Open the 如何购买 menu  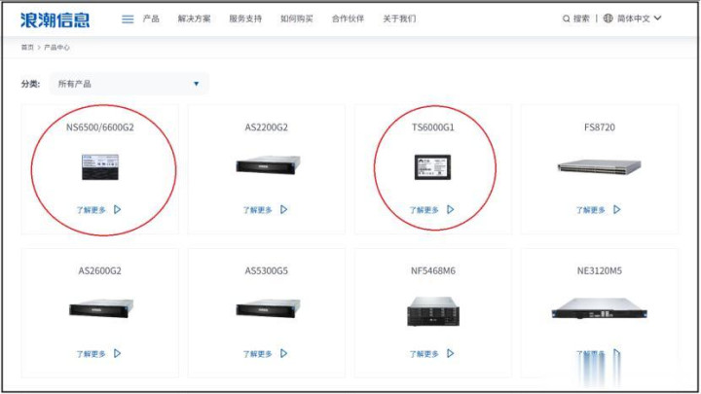[297, 18]
